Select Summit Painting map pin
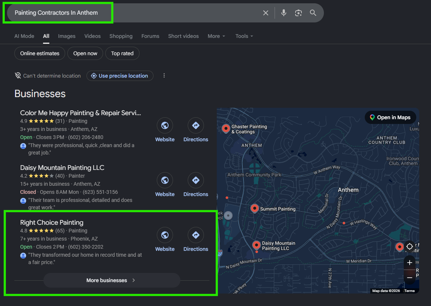Screen dimensions: 431x306 [255, 209]
